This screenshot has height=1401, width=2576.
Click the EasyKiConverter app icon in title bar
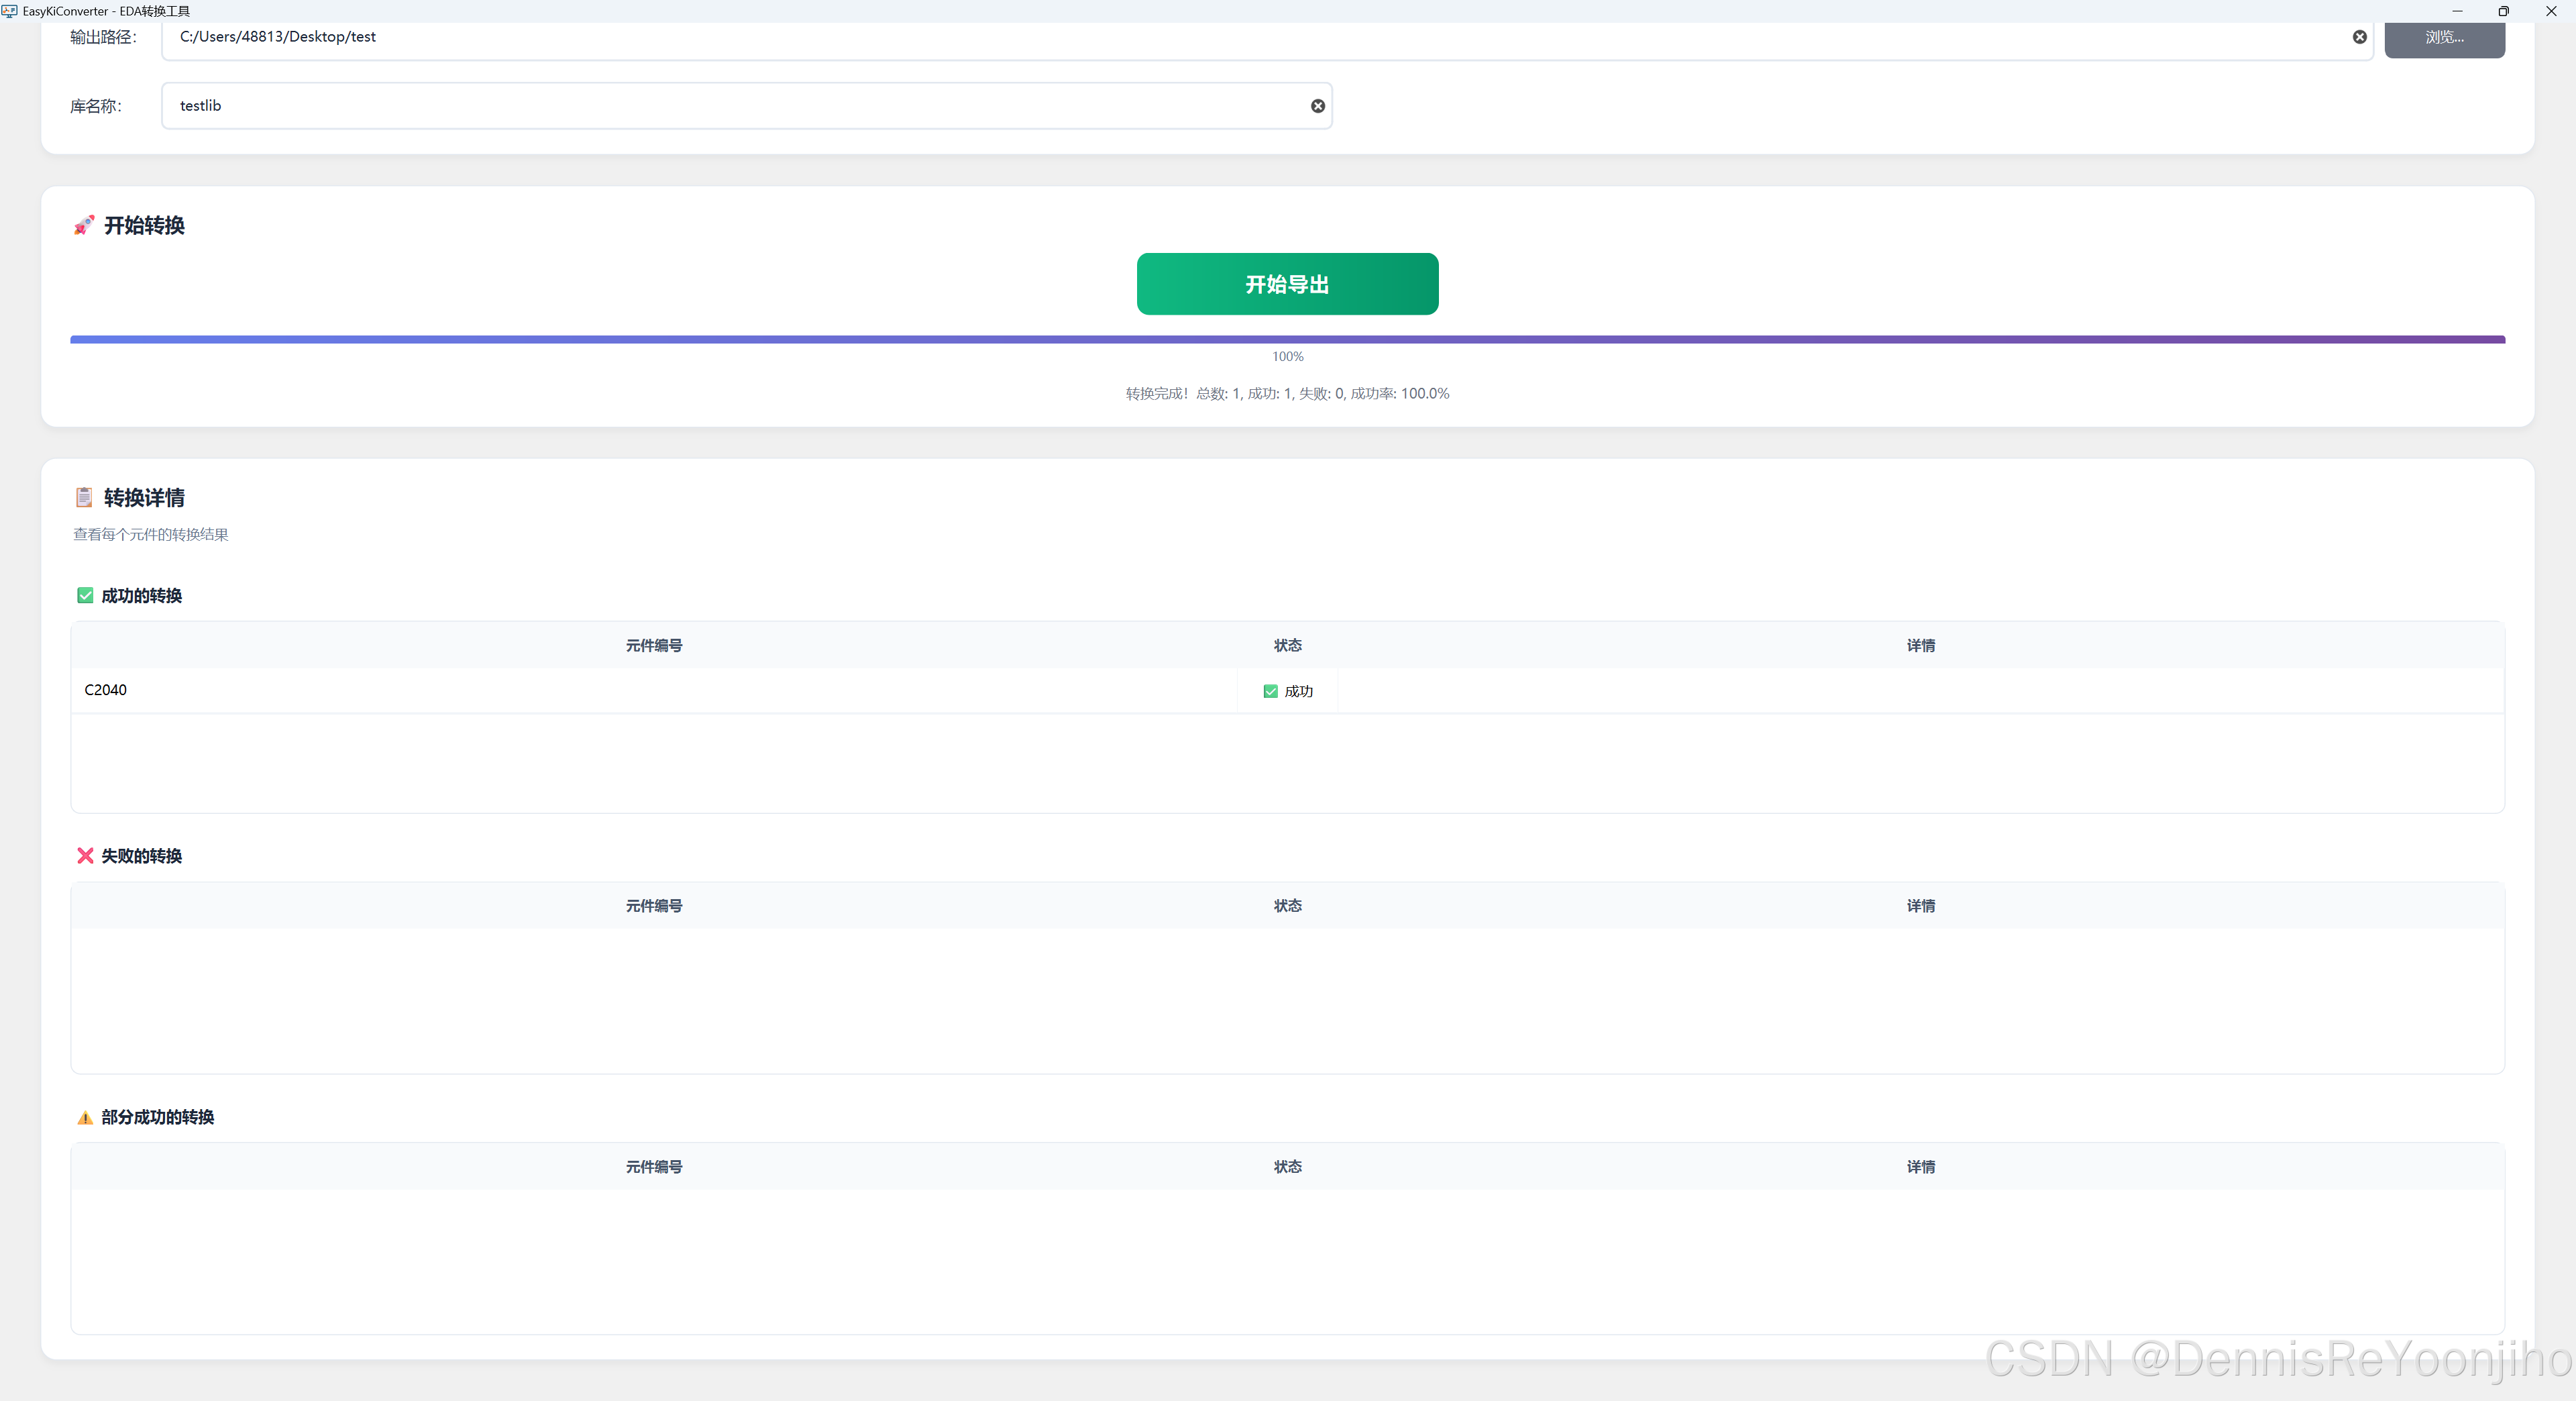10,11
